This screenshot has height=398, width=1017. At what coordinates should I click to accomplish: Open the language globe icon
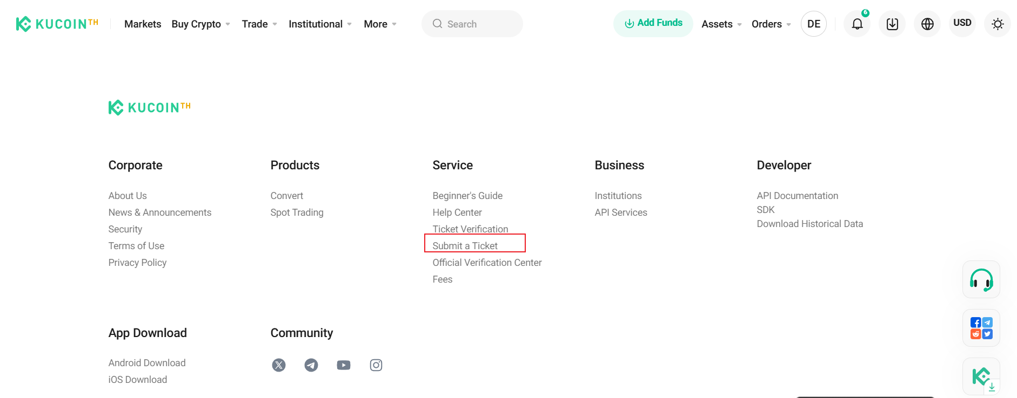tap(927, 24)
